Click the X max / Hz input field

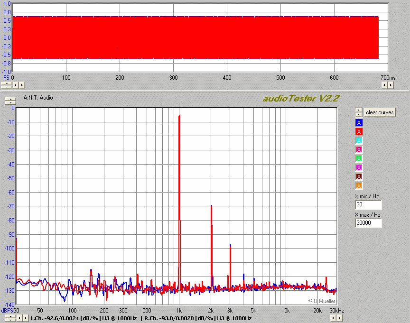point(368,223)
